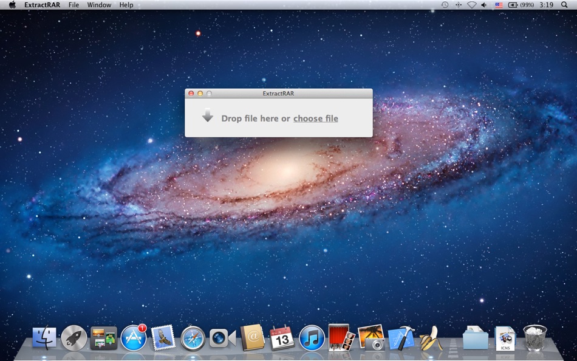This screenshot has width=577, height=361.
Task: Open the ICNS file icon in Dock
Action: (505, 338)
